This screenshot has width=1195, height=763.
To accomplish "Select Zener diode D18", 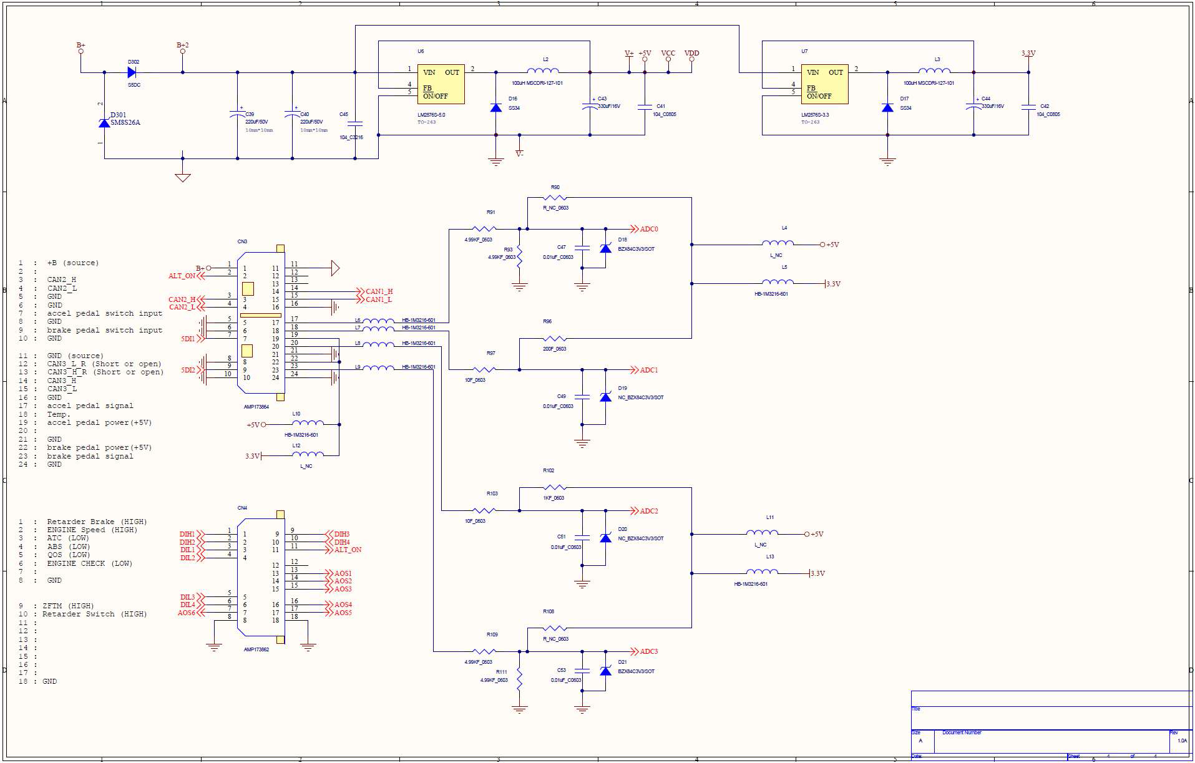I will point(605,248).
